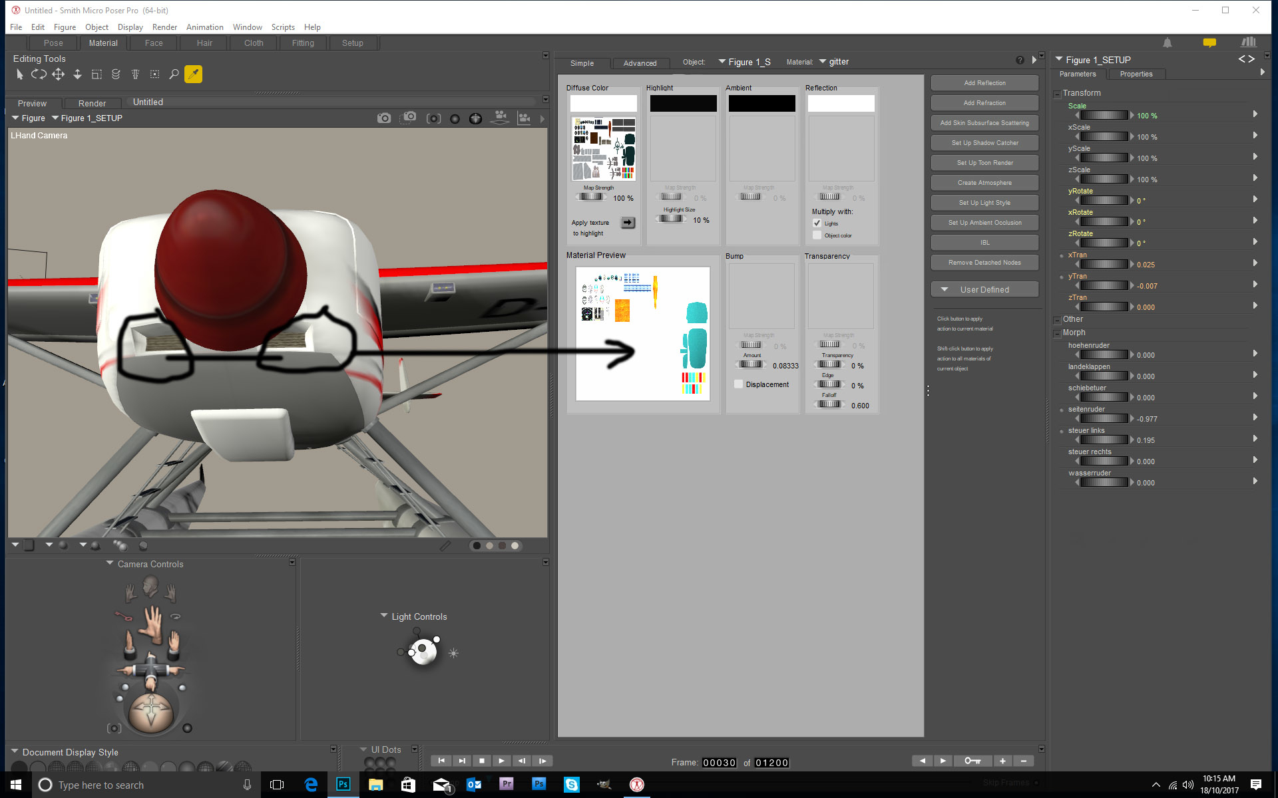Viewport: 1278px width, 798px height.
Task: Select the magnifier zoom tool
Action: pos(174,74)
